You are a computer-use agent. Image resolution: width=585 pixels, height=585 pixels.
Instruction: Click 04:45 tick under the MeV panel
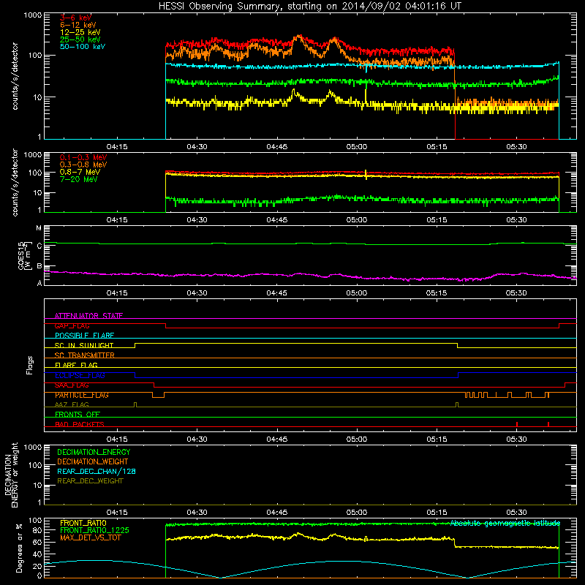(x=277, y=220)
